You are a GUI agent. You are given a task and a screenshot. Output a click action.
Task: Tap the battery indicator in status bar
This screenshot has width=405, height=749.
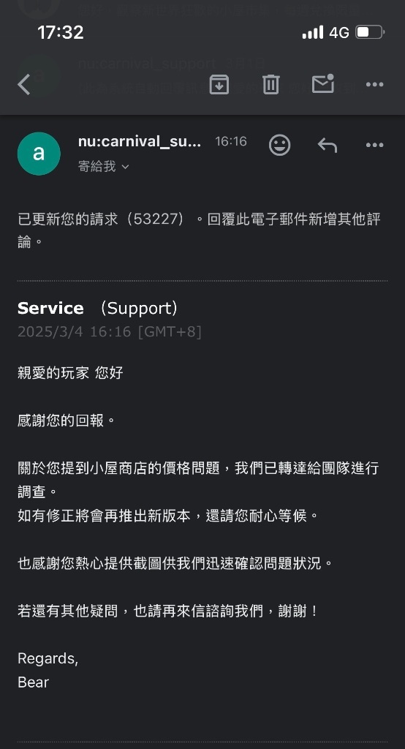[371, 32]
